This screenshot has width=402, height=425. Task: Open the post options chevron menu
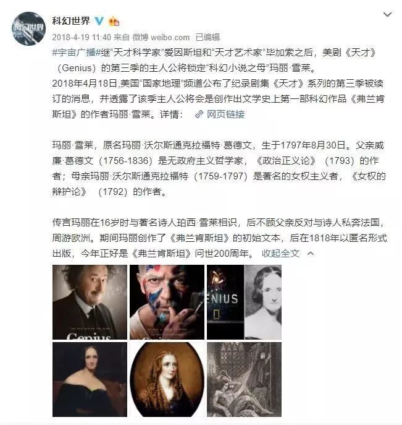click(x=388, y=14)
